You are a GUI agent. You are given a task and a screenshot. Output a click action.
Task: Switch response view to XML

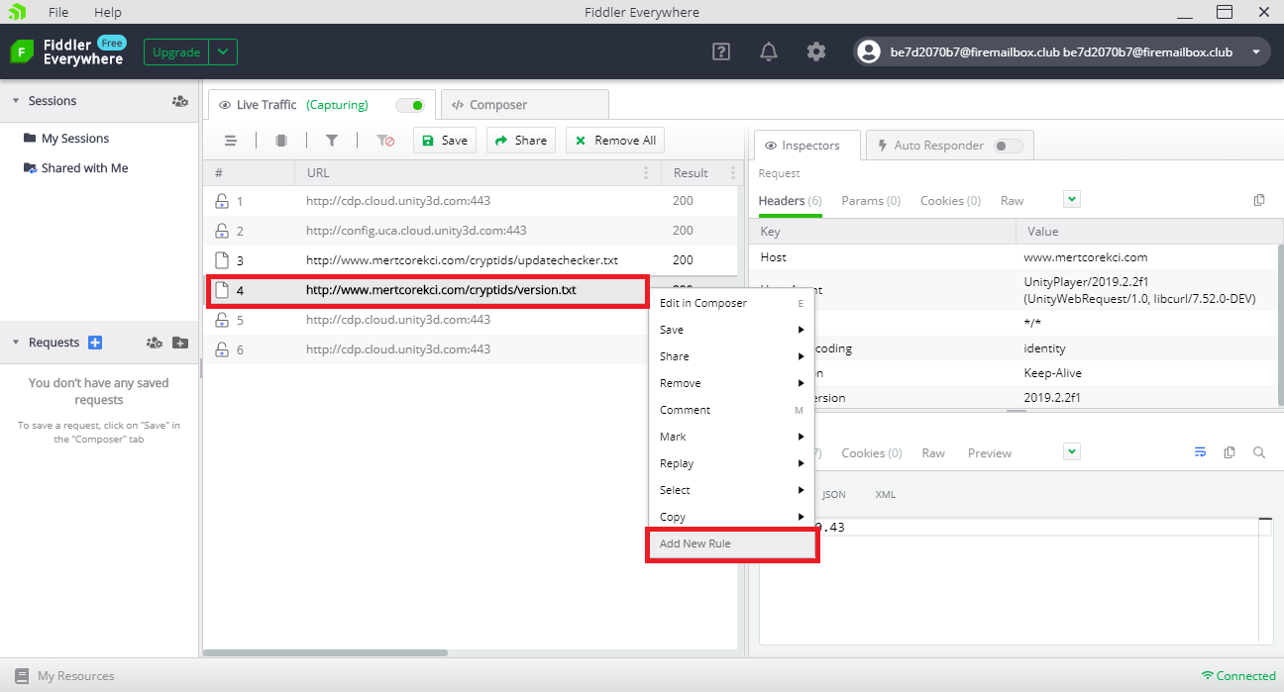click(886, 494)
